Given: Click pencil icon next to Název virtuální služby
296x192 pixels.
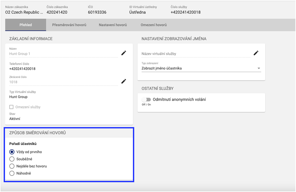Looking at the screenshot, I should coord(256,53).
